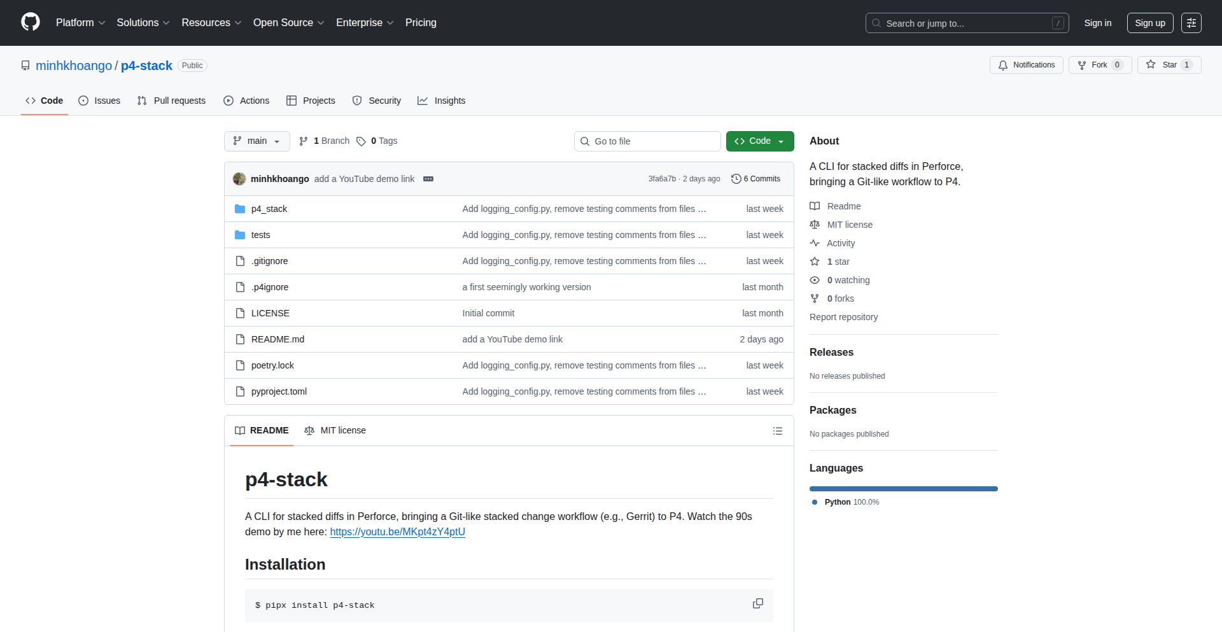Copy the pipx install command

coord(757,603)
